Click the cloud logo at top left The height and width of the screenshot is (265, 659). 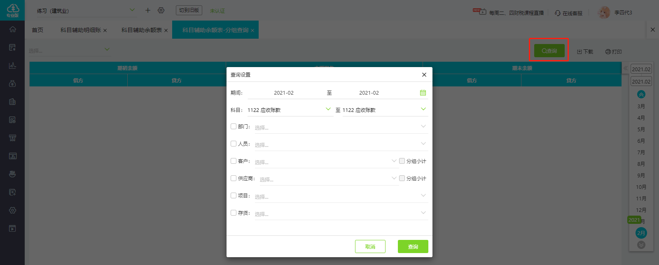tap(13, 10)
